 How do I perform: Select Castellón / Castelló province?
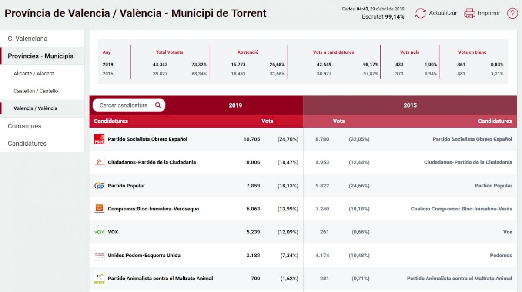click(36, 91)
